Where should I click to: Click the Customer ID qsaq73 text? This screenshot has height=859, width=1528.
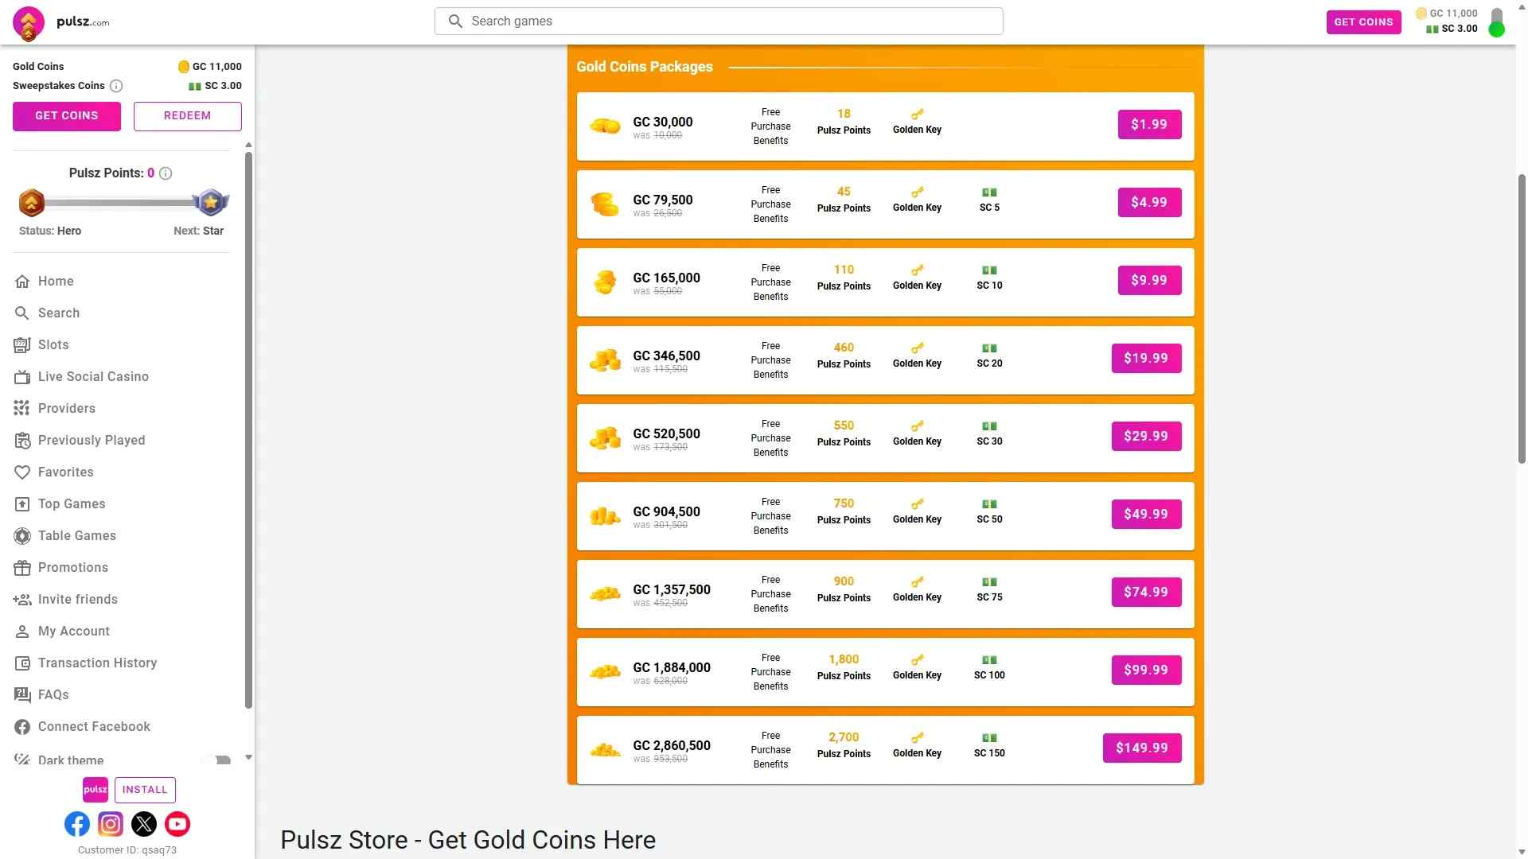tap(127, 850)
